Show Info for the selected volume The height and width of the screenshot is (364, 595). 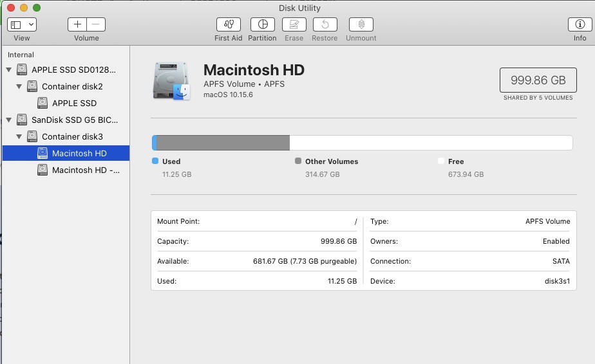[580, 24]
